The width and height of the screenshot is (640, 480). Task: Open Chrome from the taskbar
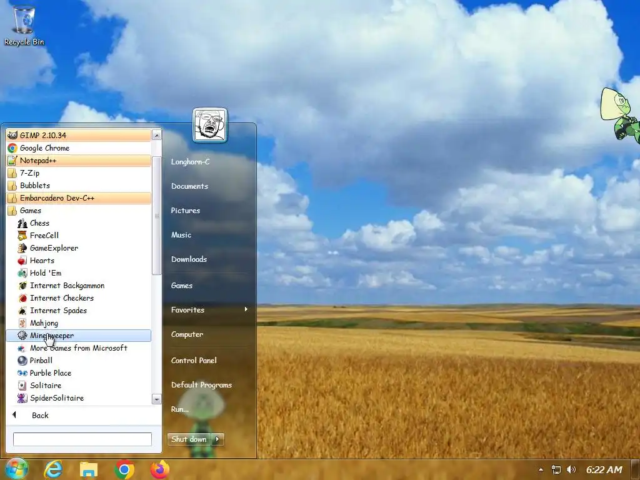[124, 470]
